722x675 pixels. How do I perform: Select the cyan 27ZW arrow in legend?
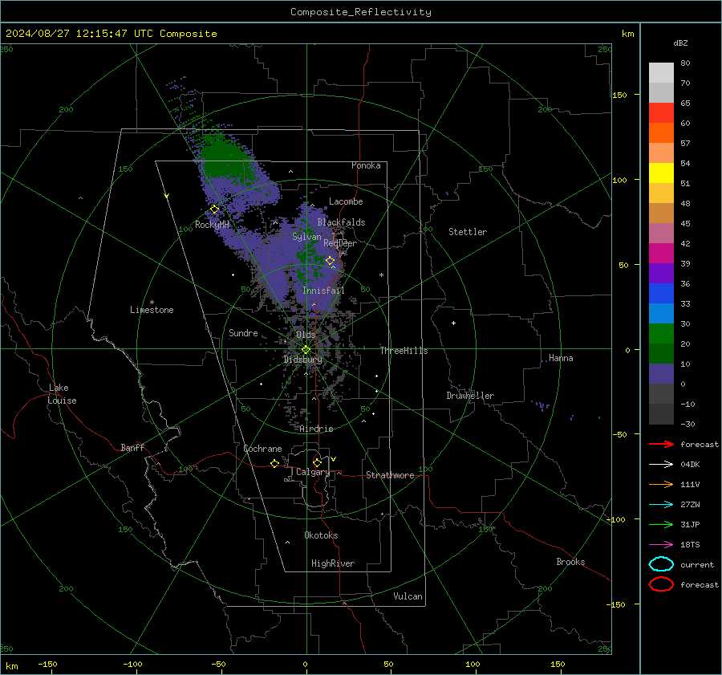pos(661,505)
